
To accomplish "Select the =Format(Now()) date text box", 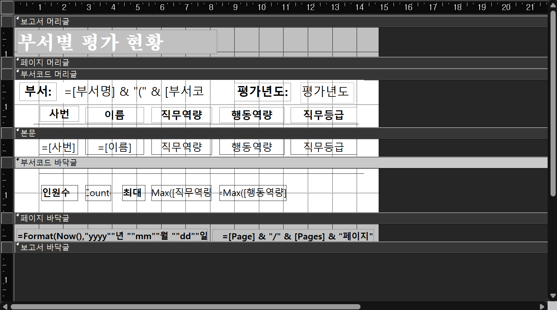I will [x=112, y=236].
